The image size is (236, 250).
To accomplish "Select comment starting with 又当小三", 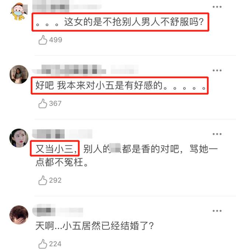I will [126, 155].
